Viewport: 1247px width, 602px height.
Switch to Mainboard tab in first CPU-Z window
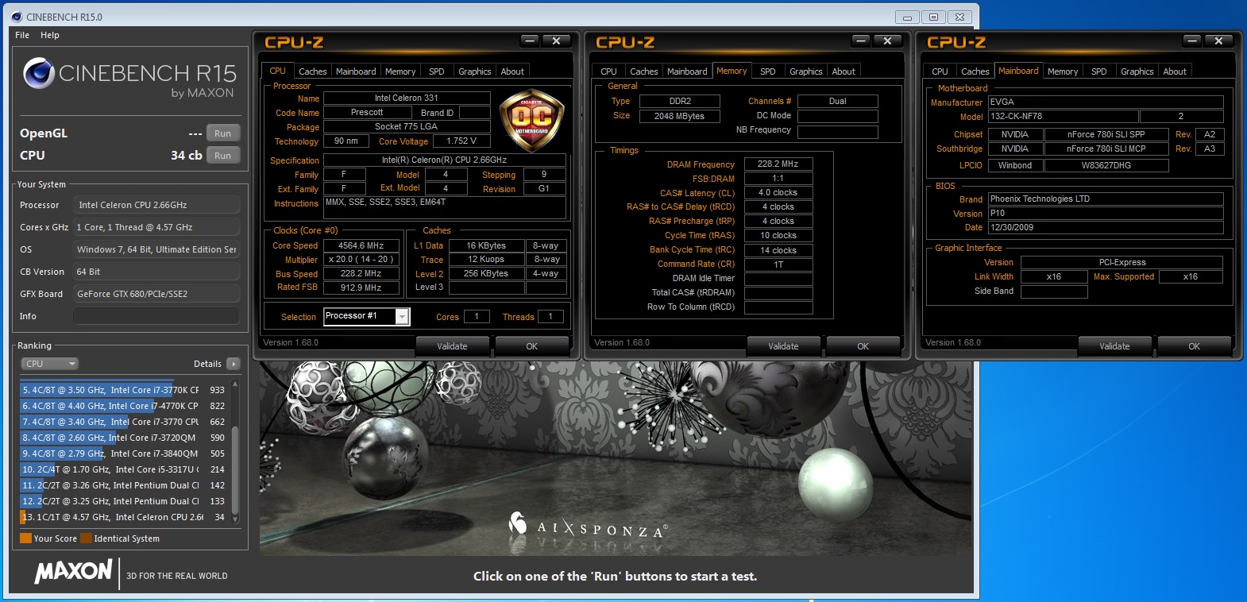tap(356, 71)
